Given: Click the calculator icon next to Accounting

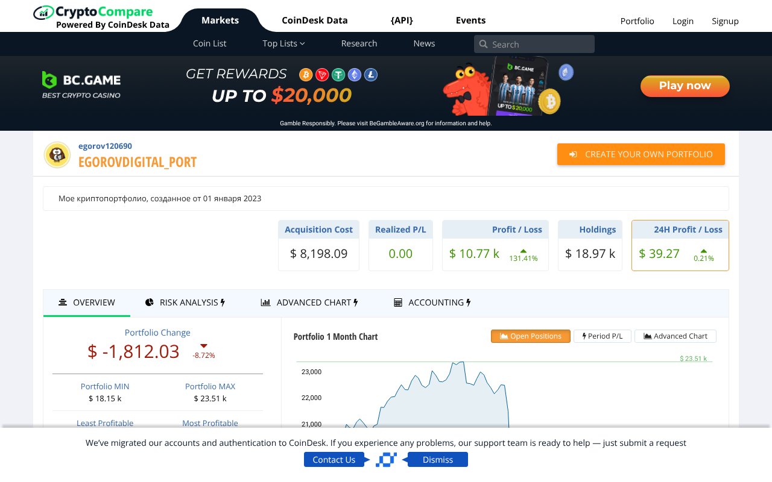Looking at the screenshot, I should pos(398,302).
